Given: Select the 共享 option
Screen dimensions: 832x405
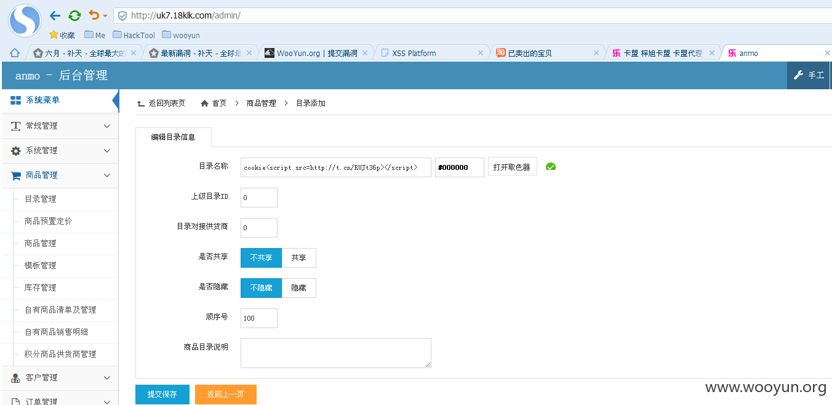Looking at the screenshot, I should point(299,258).
